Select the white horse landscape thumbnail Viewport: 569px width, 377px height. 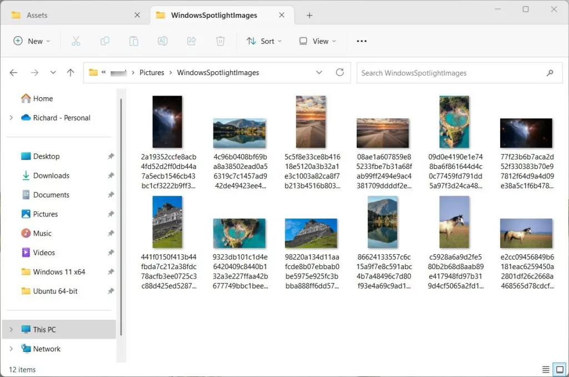(526, 233)
